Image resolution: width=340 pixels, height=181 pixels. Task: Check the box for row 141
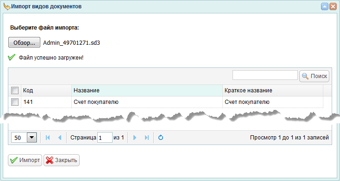[x=15, y=102]
